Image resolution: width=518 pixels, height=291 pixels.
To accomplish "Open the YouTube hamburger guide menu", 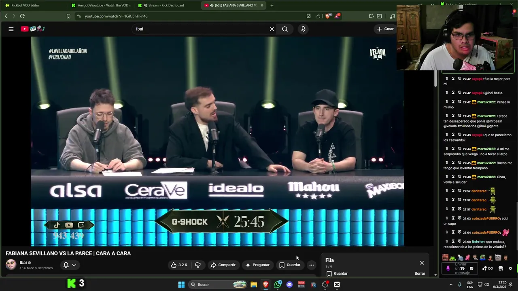I will pos(11,29).
